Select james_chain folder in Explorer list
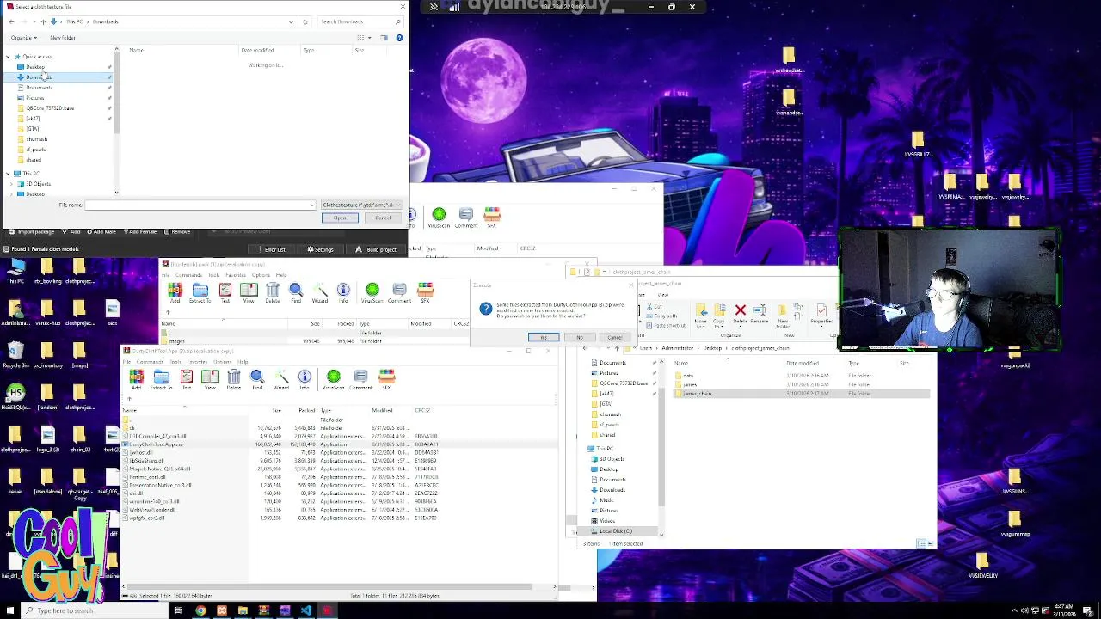 pyautogui.click(x=800, y=393)
